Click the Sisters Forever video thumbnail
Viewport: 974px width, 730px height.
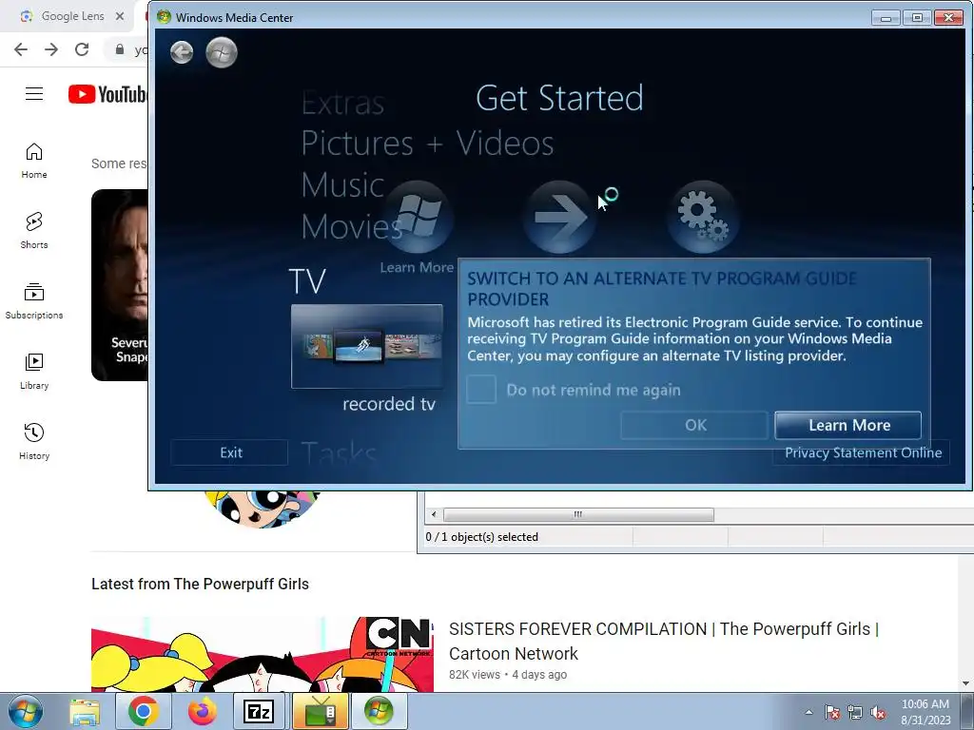pos(263,654)
